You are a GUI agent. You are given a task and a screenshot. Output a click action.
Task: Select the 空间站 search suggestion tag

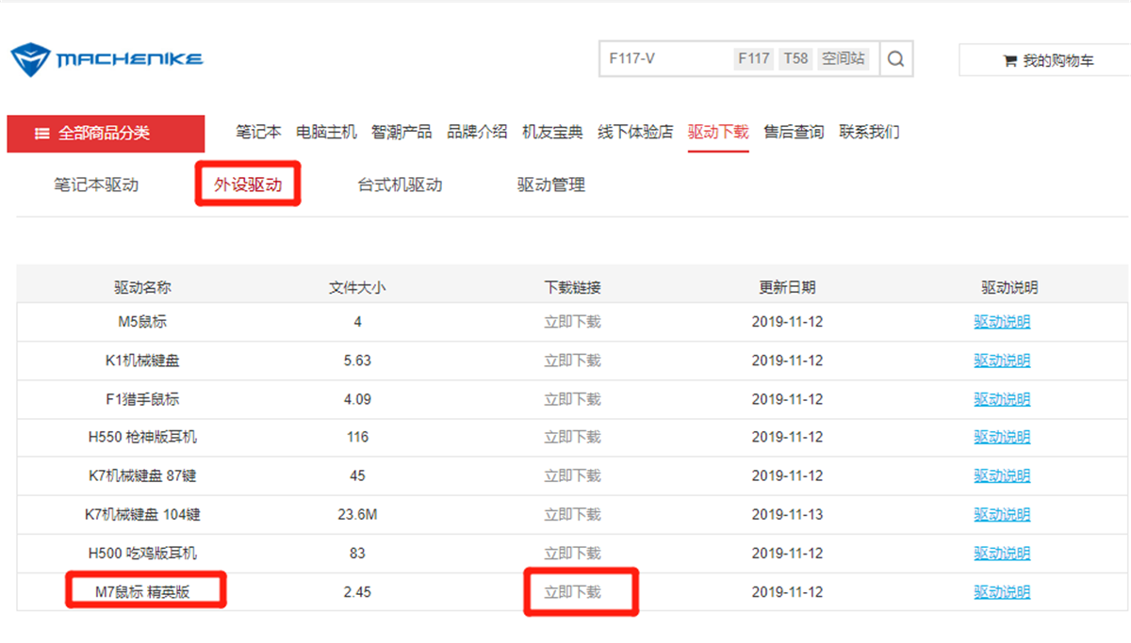coord(843,58)
